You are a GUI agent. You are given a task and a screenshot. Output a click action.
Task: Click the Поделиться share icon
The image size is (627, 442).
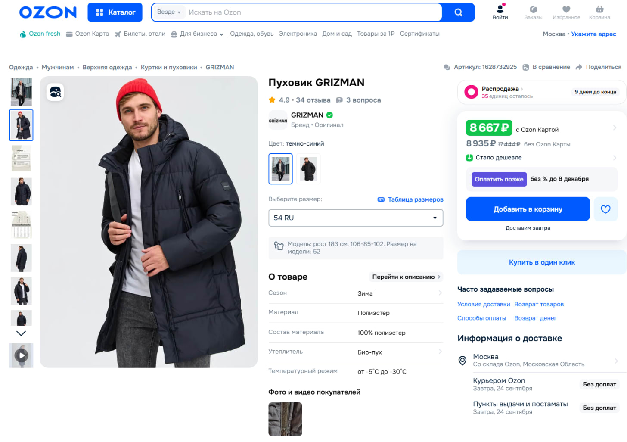pos(579,67)
